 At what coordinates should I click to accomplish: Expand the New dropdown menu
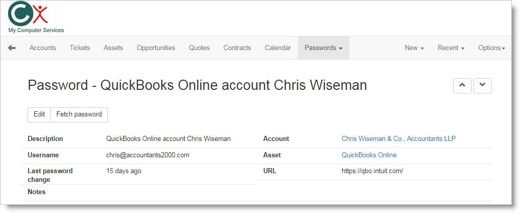414,48
